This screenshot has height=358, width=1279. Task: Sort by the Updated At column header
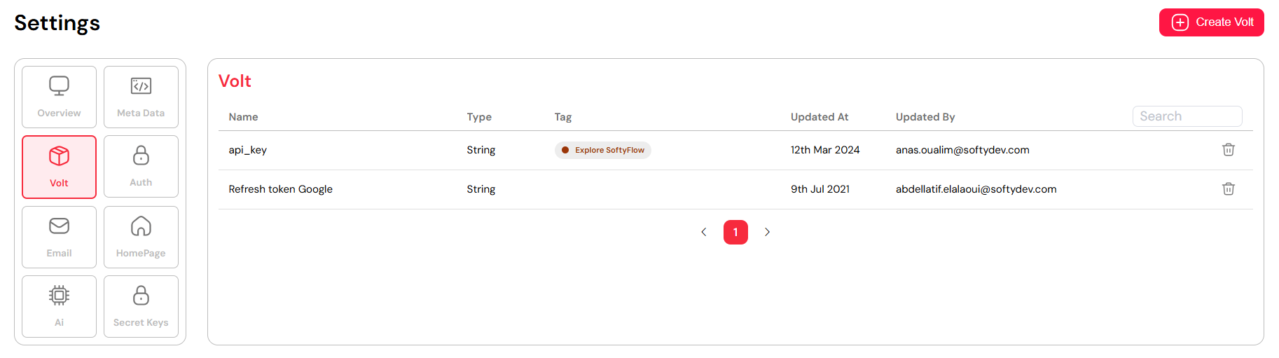click(x=820, y=117)
